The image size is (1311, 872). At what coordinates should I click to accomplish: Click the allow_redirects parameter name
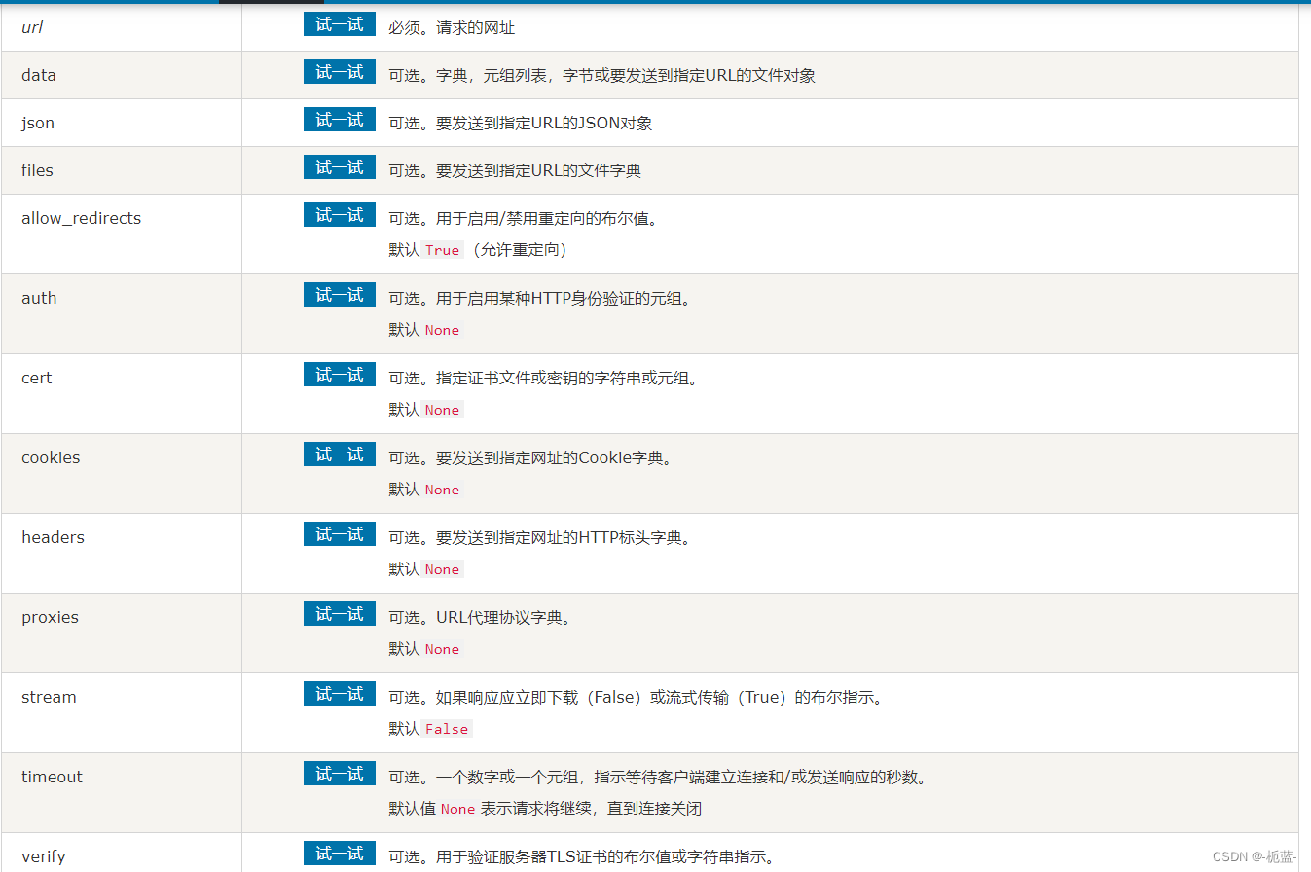tap(82, 218)
